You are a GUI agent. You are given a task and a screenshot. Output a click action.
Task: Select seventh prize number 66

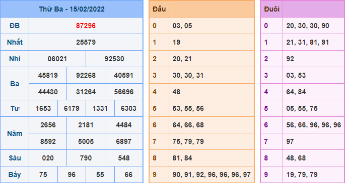pos(128,174)
